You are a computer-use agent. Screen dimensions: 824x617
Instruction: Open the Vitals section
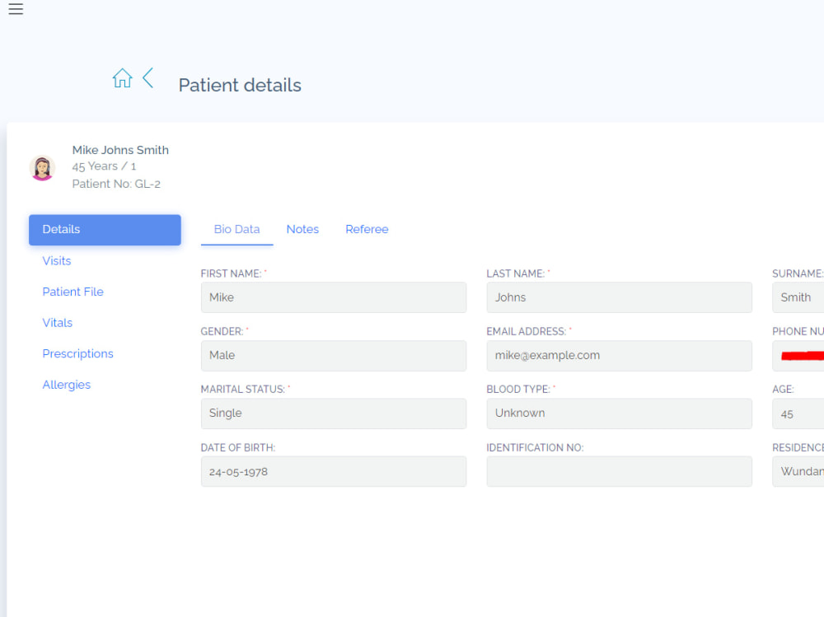(x=58, y=323)
